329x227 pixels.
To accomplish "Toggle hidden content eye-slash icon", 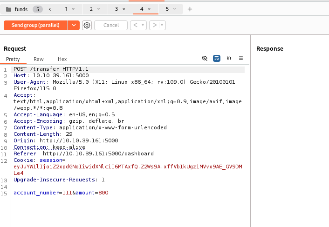I will tap(204, 58).
